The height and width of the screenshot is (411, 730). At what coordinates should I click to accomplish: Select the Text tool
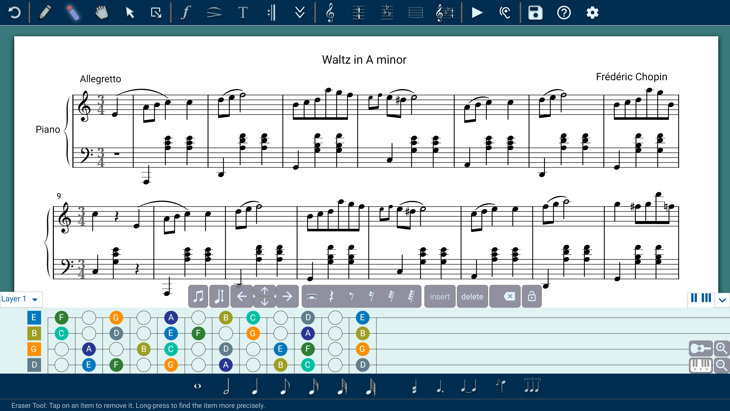tap(243, 13)
